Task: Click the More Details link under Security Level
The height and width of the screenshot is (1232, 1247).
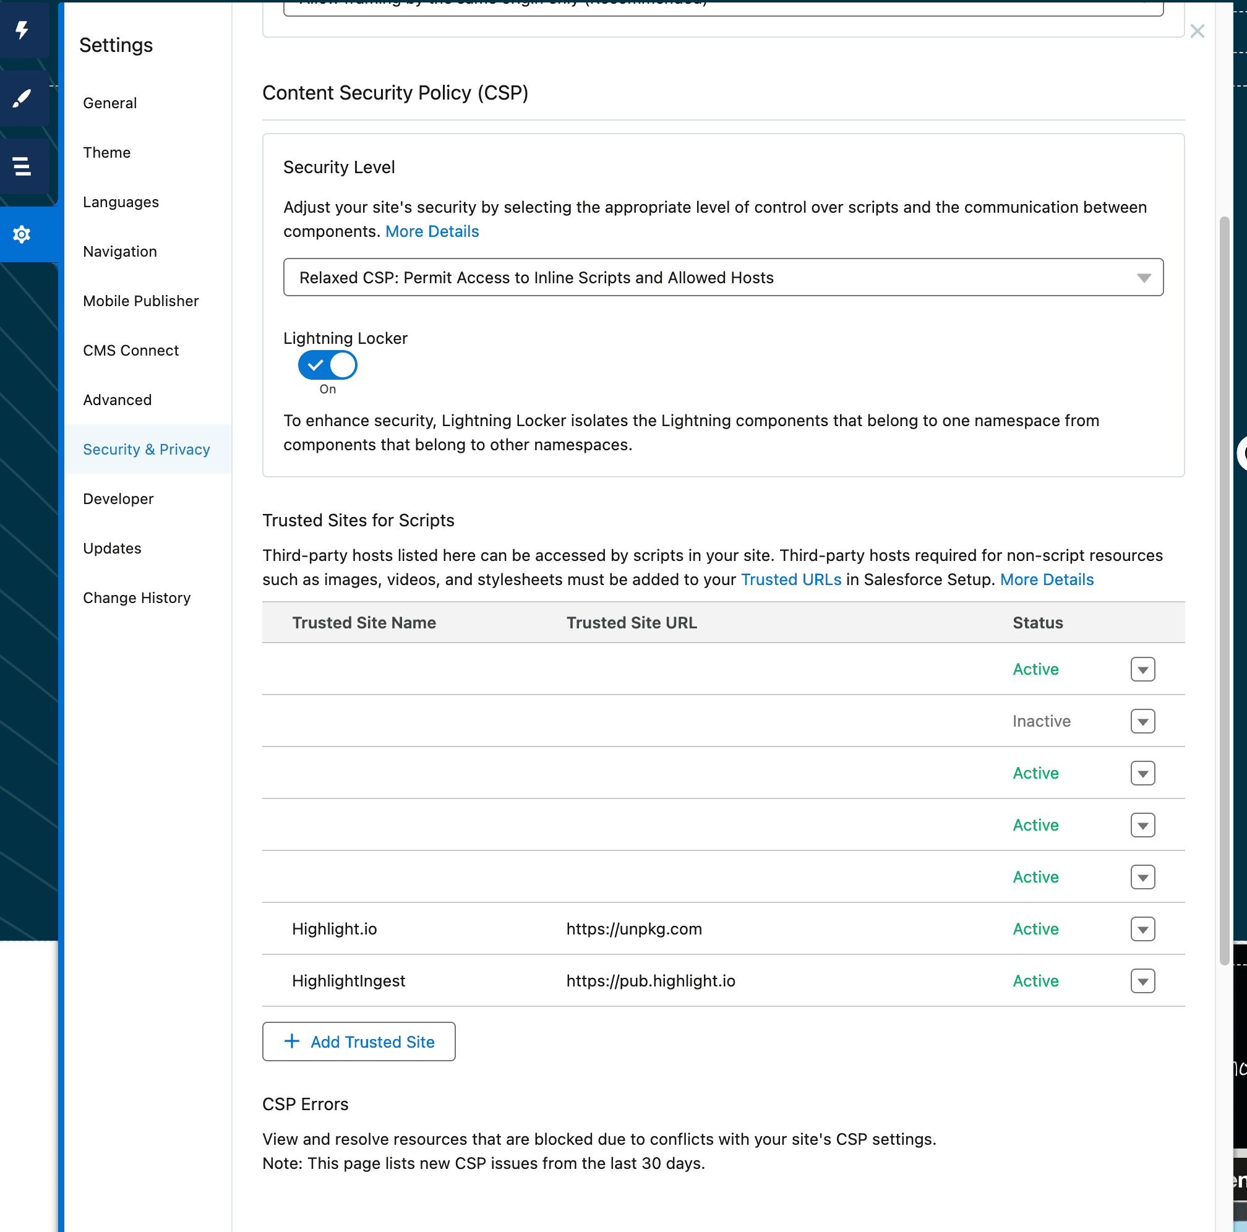Action: click(431, 231)
